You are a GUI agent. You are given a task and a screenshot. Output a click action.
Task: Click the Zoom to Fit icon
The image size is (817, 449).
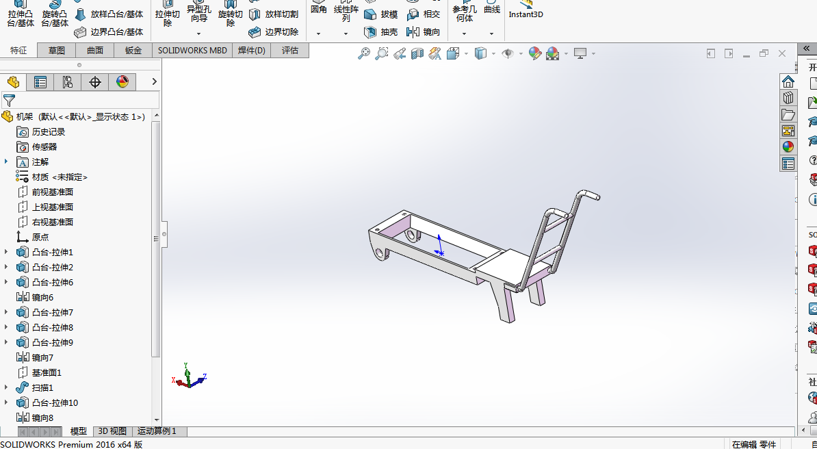[364, 53]
